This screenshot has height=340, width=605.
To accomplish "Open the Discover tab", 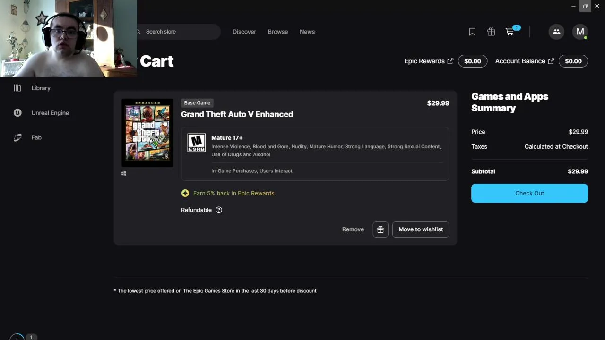I will 244,32.
